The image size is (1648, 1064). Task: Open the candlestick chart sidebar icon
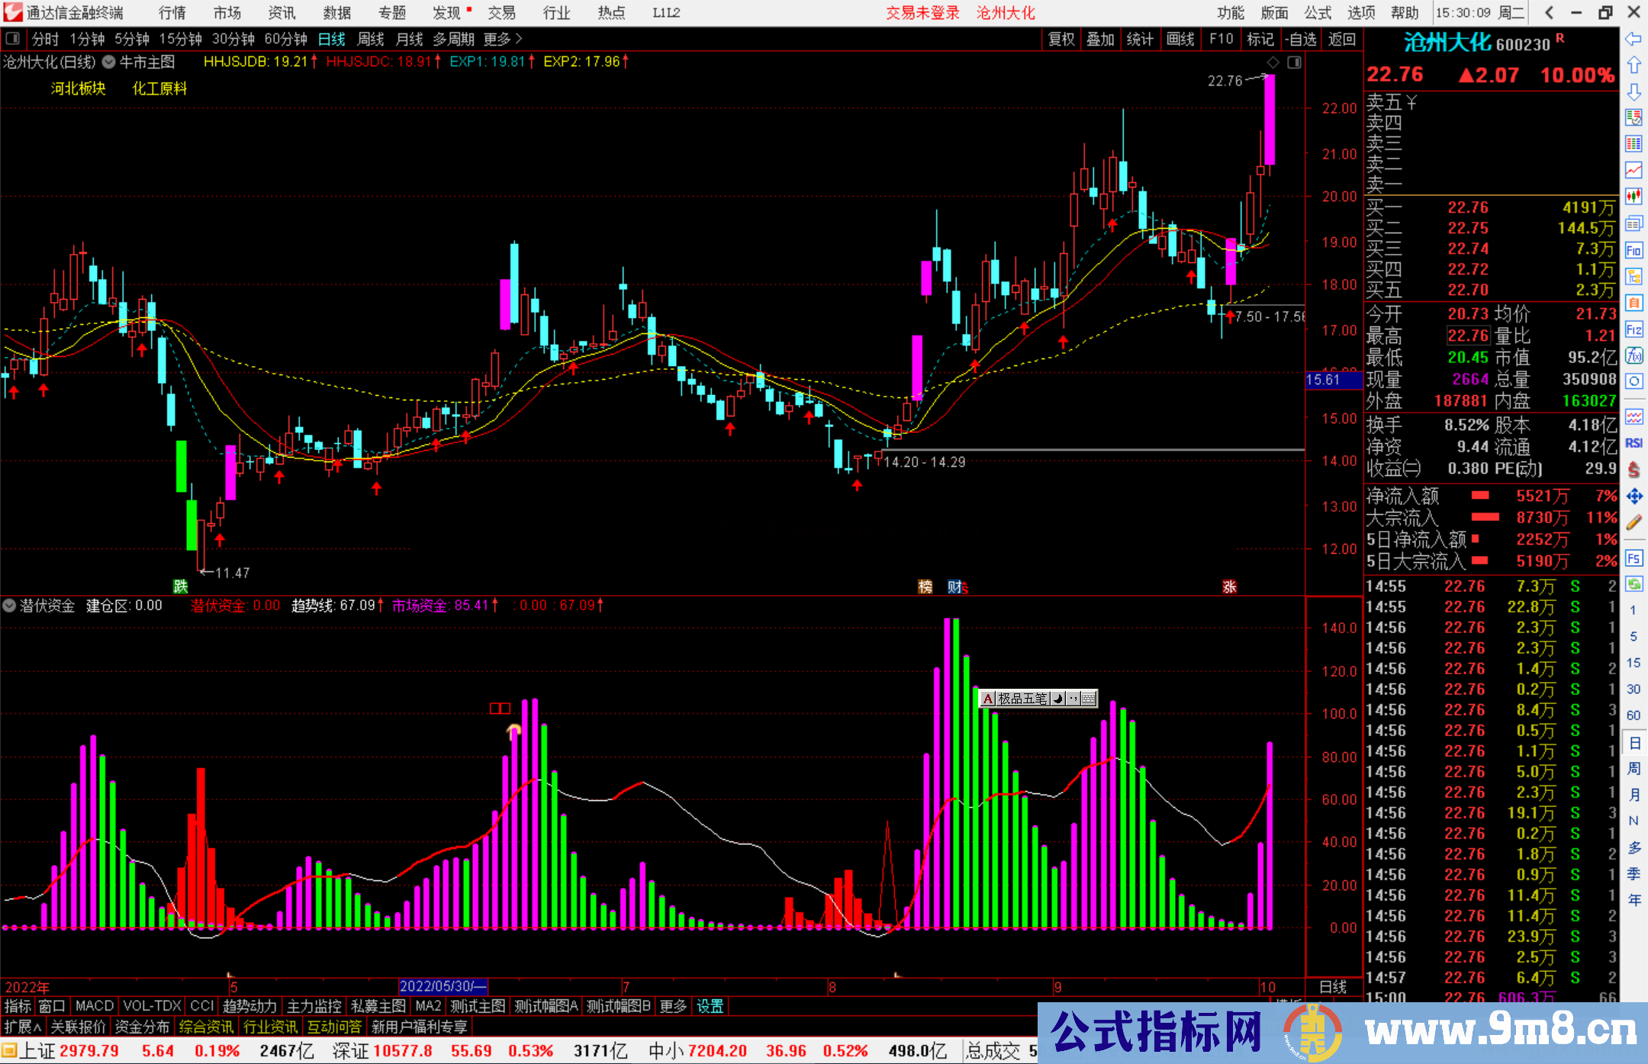click(x=1634, y=196)
